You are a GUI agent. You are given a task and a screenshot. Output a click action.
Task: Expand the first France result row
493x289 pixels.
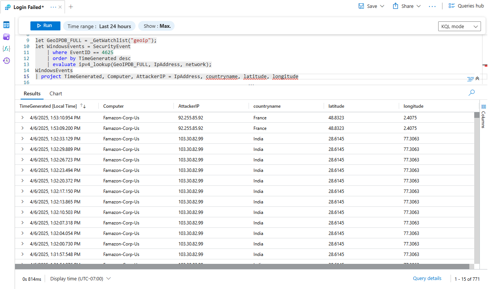click(22, 118)
